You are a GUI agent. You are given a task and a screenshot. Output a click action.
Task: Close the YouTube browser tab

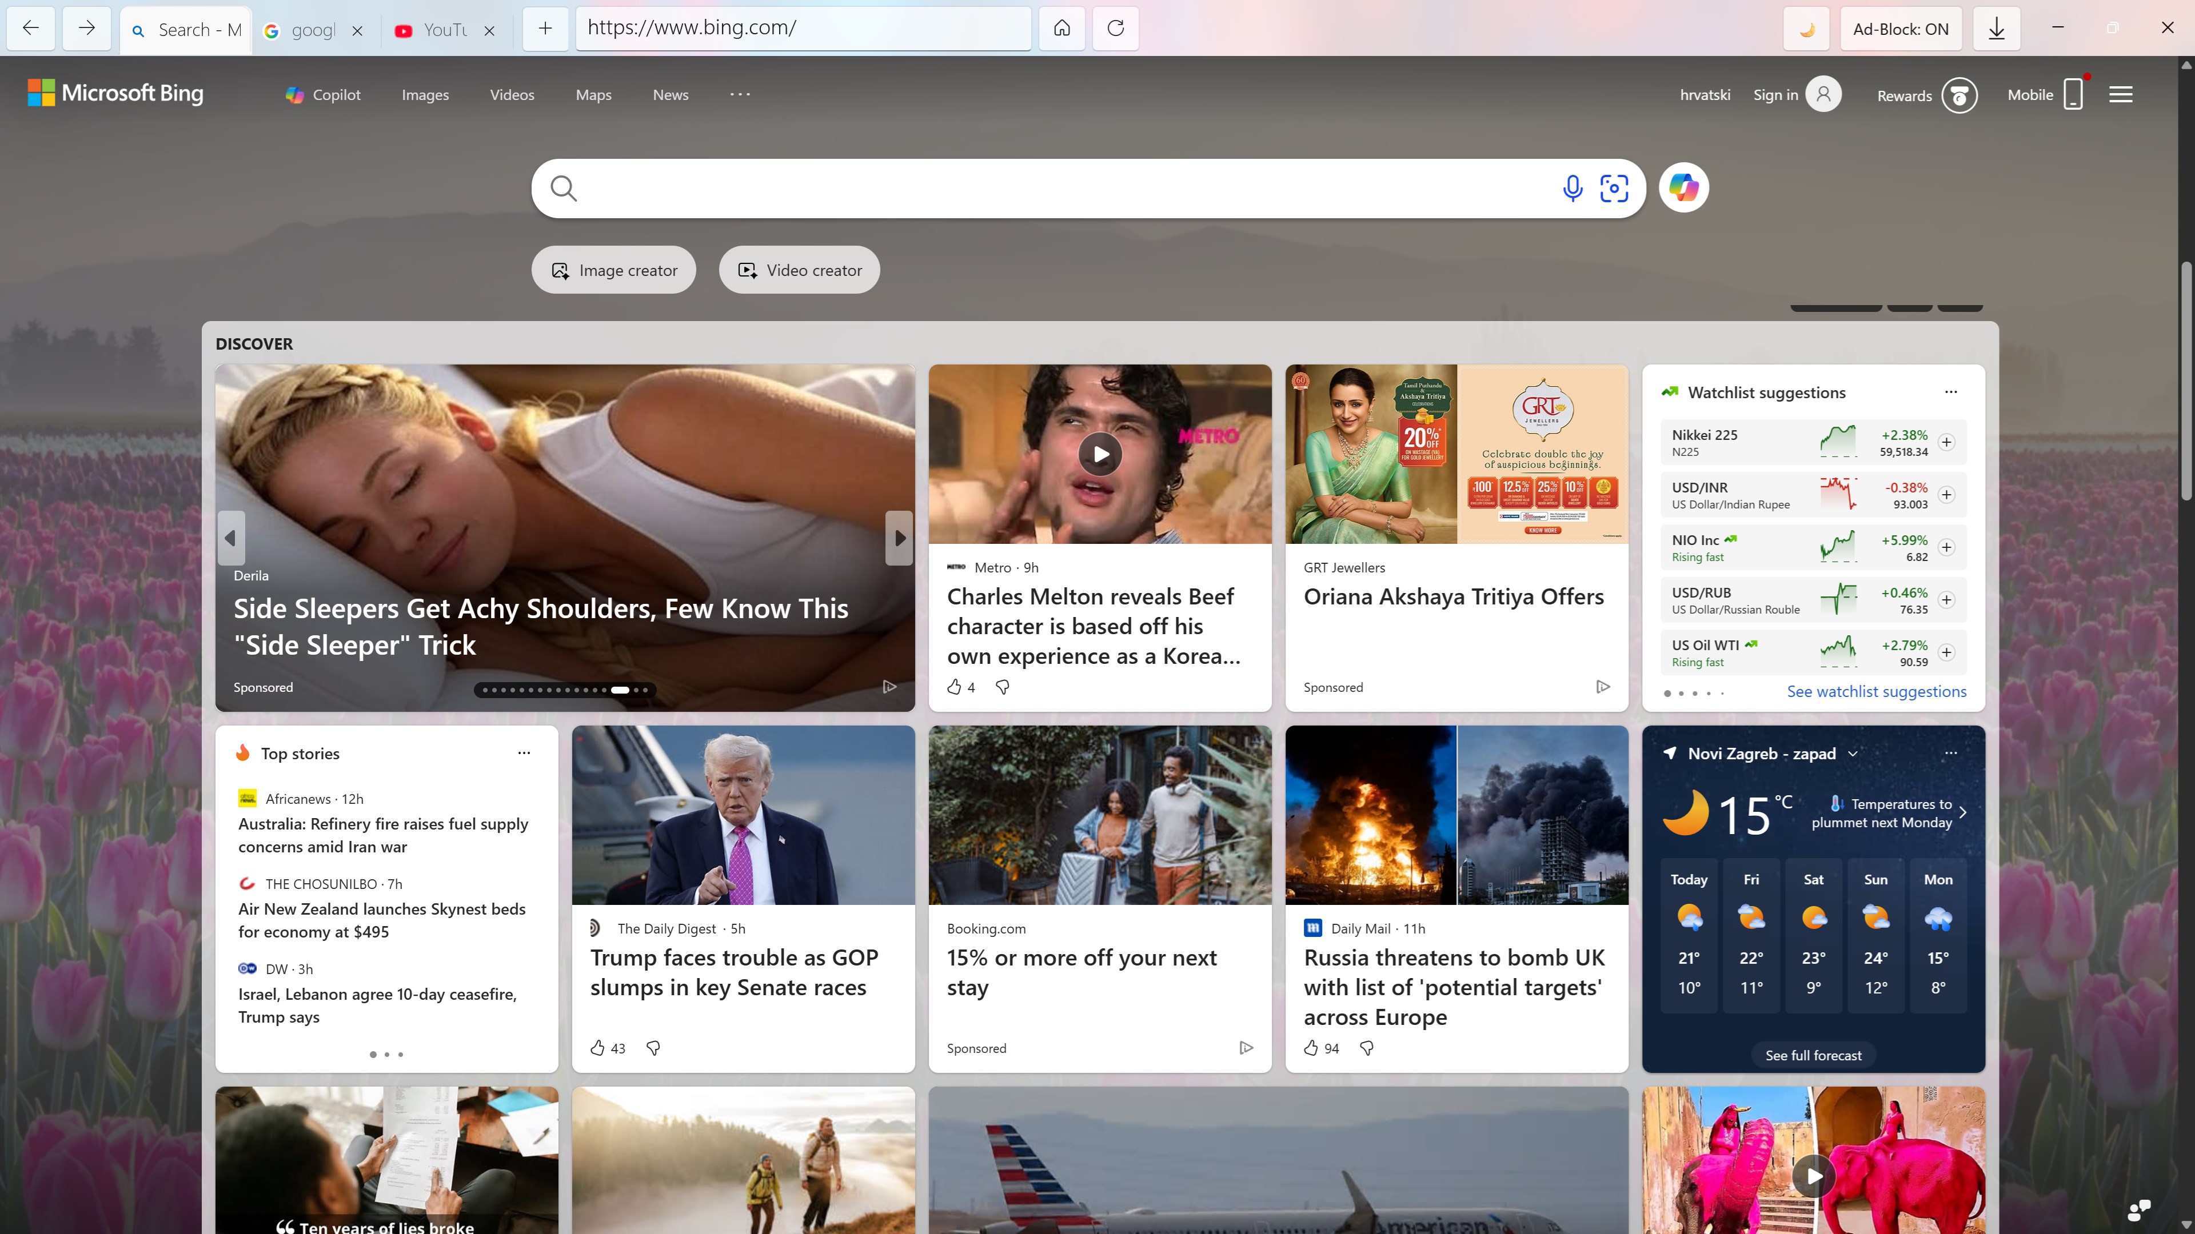[490, 31]
